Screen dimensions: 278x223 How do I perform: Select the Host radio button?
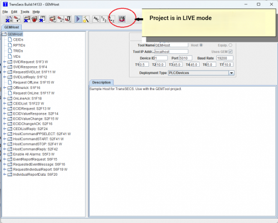(201, 45)
